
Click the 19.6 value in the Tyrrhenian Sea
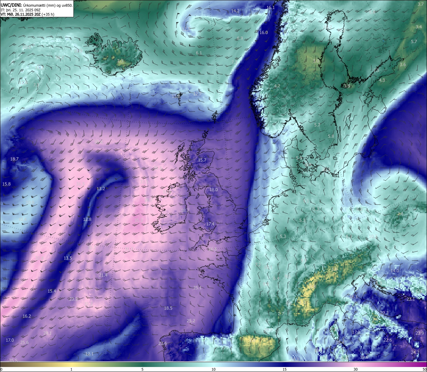tap(364, 357)
